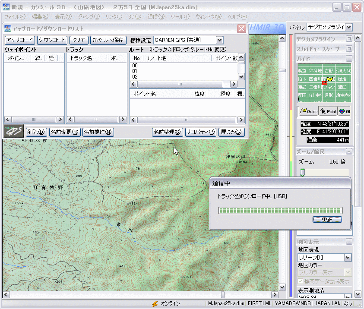Toggle 標高データ合成表示 checkbox
Viewport: 364px width, 309px height.
tap(301, 281)
